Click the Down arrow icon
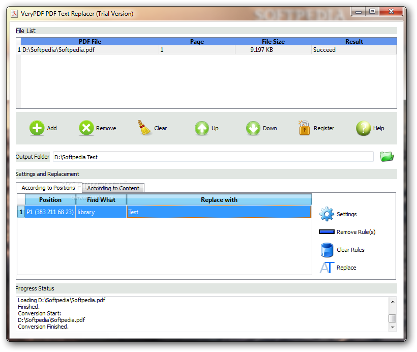417x352 pixels. click(x=253, y=128)
